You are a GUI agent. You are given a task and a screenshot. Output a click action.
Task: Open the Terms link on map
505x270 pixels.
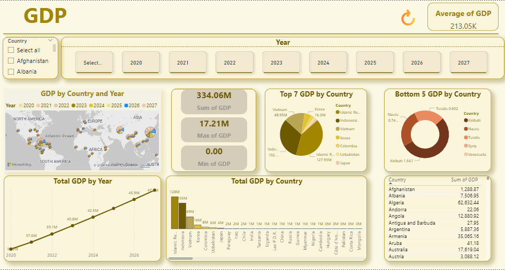[x=145, y=165]
